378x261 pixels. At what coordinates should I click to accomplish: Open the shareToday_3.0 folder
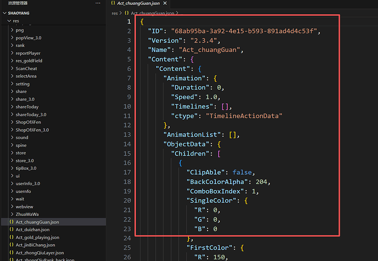[x=31, y=115]
